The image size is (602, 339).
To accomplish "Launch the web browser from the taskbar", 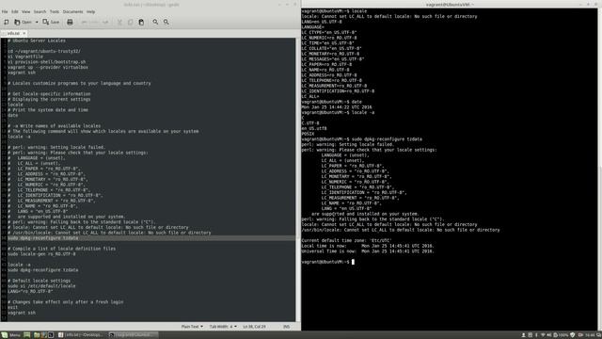I will (44, 335).
